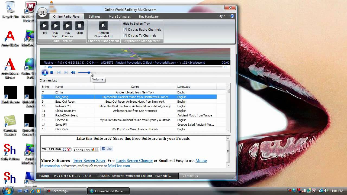347x195 pixels.
Task: Open the Blank Screen desktop shortcut
Action: 10,95
